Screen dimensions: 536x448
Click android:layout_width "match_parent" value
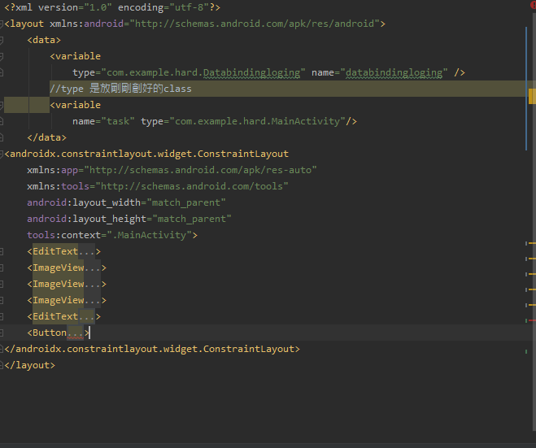tap(186, 202)
